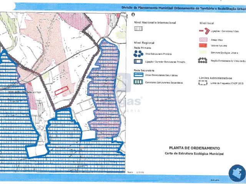Click the 'Limites Administrativos' heading
Screen dimensions: 246x184
(x=215, y=78)
